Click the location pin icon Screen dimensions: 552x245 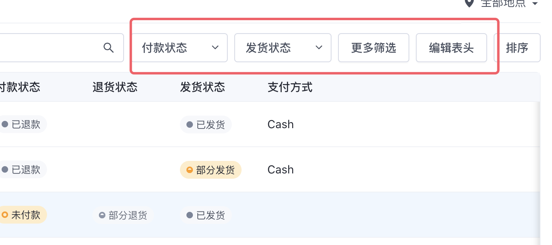[x=469, y=3]
